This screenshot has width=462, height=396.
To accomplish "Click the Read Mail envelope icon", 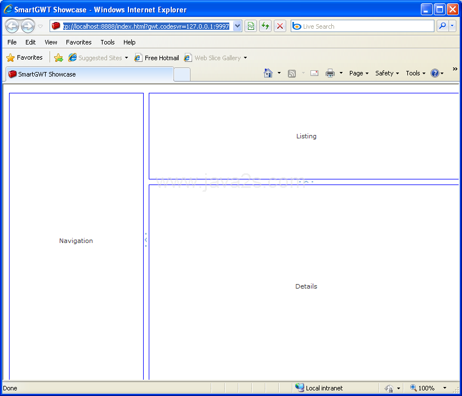I will pyautogui.click(x=314, y=73).
